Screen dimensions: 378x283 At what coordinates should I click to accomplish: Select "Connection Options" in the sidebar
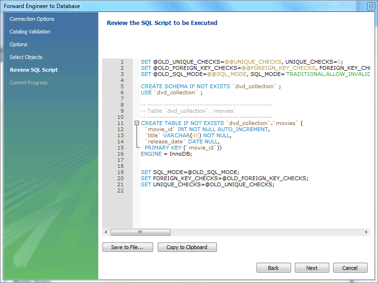click(x=32, y=19)
